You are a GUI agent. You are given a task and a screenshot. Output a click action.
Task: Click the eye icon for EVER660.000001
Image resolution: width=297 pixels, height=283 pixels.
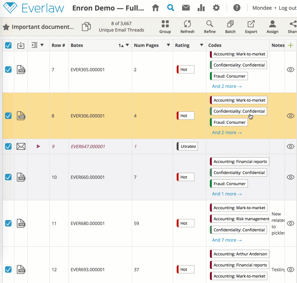(290, 177)
